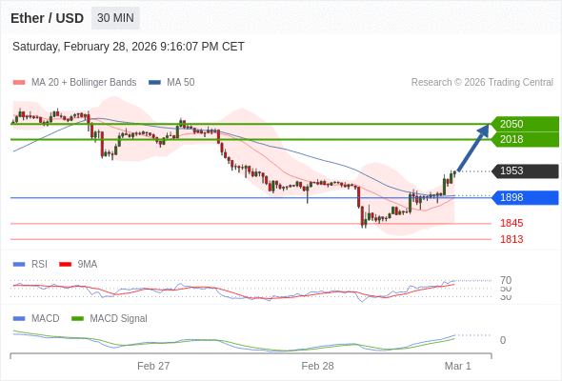Click the RSI blue legend swatch
562x381 pixels.
19,265
